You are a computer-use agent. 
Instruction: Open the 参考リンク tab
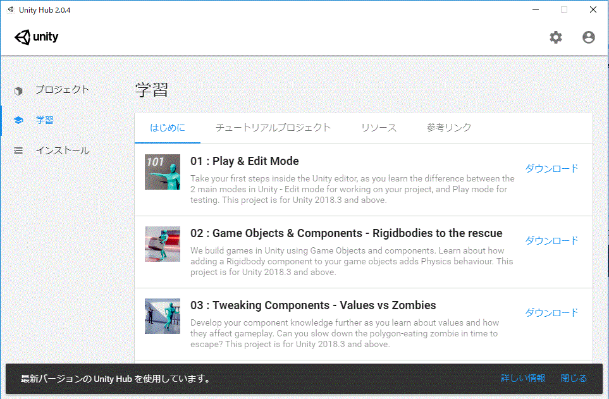pyautogui.click(x=448, y=128)
